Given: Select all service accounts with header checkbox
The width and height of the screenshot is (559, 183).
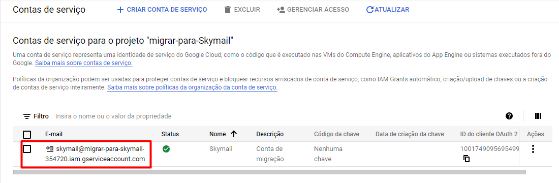Looking at the screenshot, I should [x=27, y=135].
